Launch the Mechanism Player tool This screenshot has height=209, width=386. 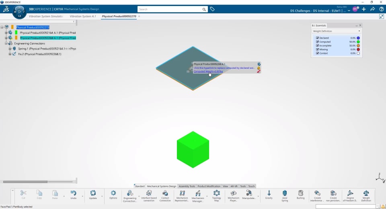pyautogui.click(x=233, y=196)
